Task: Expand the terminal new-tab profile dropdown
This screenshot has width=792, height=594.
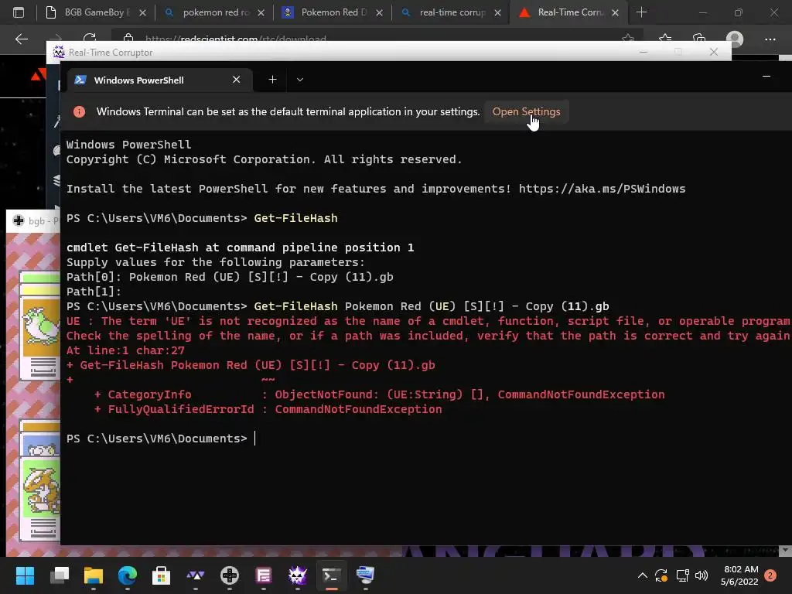Action: pos(300,80)
